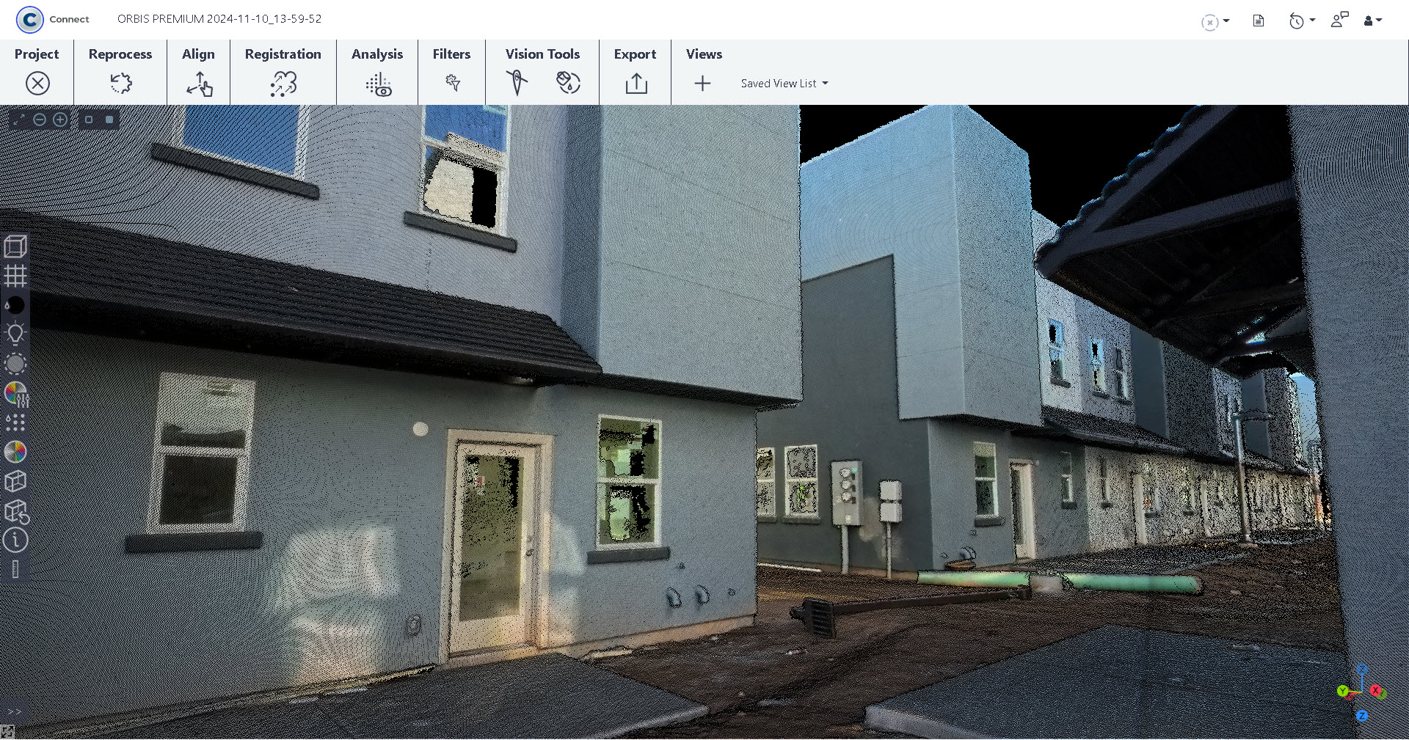This screenshot has width=1409, height=740.
Task: Open the Saved View List dropdown
Action: [x=784, y=83]
